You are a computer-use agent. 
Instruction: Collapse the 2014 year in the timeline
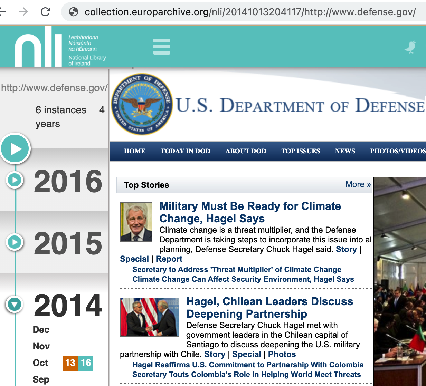pos(15,304)
